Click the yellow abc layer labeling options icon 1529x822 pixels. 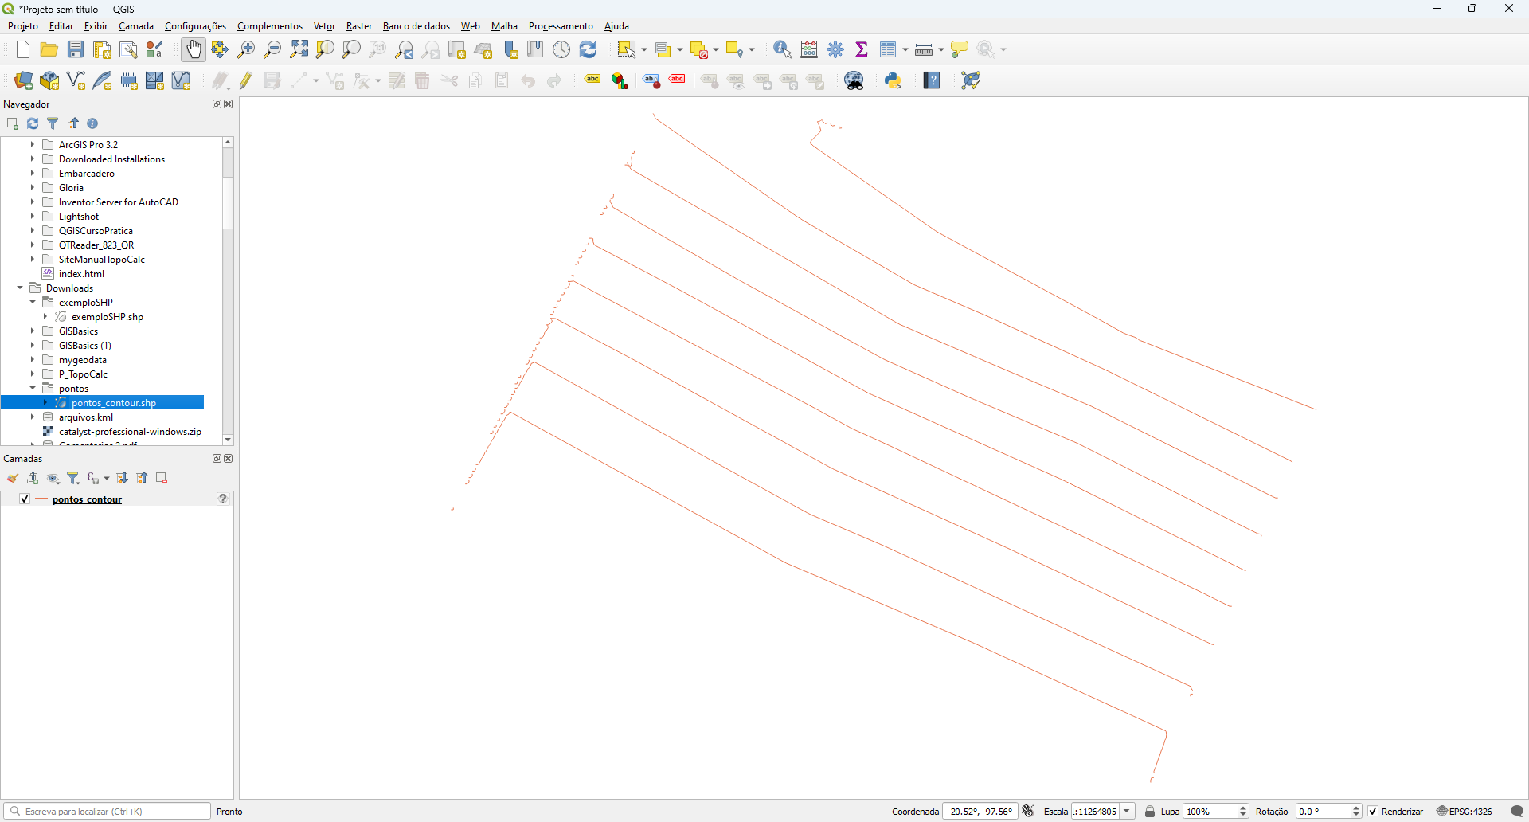(592, 80)
